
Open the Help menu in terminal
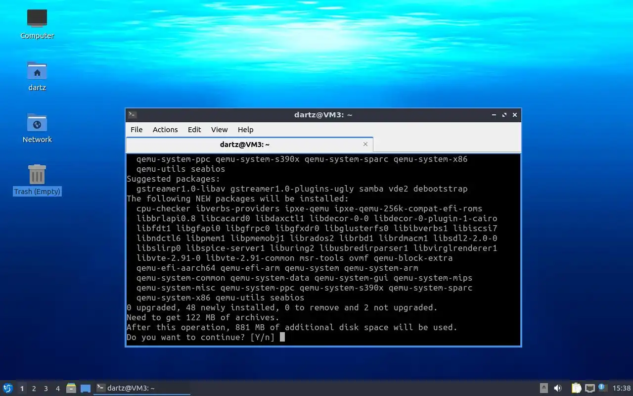click(246, 130)
